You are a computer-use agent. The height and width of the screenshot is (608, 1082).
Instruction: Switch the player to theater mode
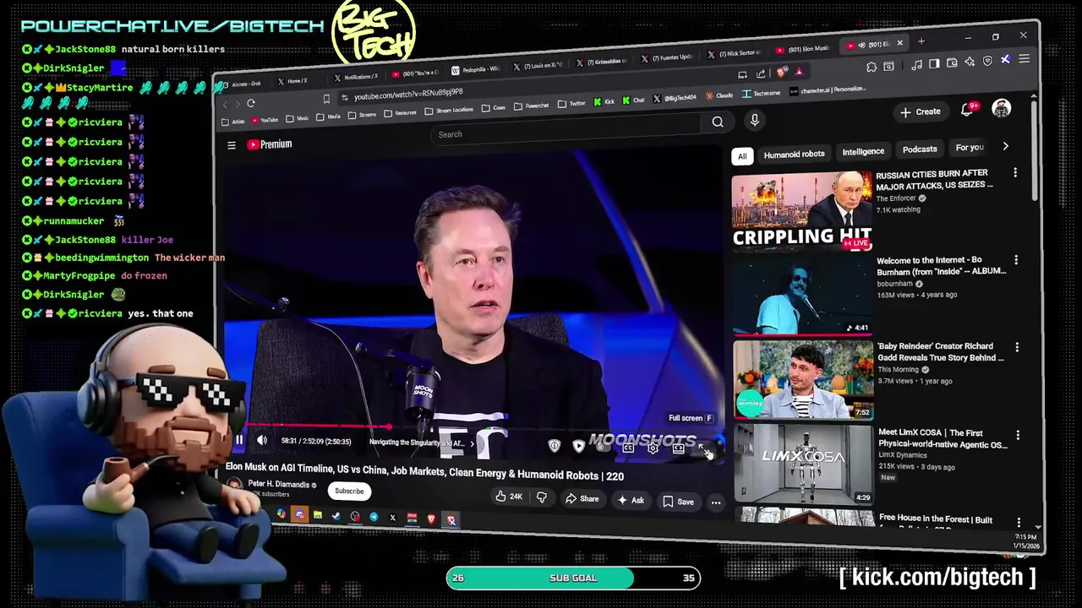(679, 448)
